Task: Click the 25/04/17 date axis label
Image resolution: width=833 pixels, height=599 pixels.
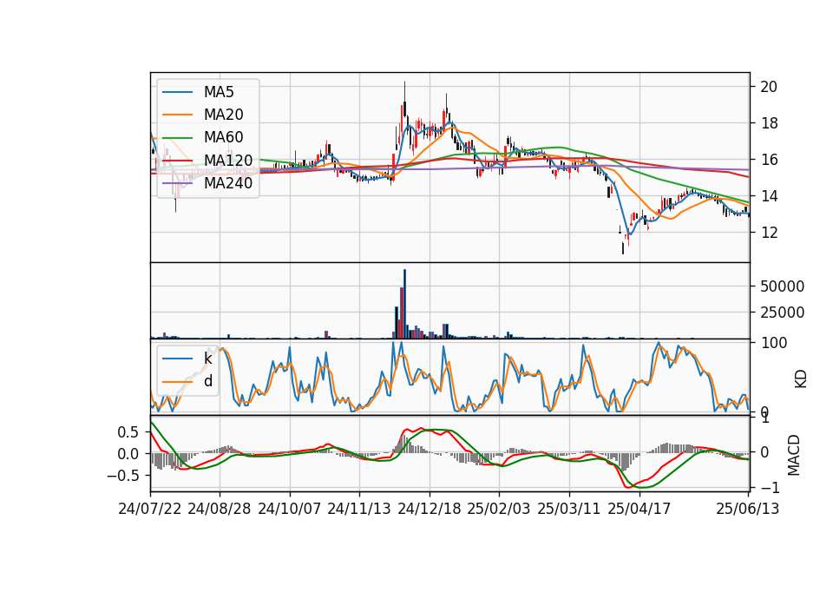Action: 640,509
